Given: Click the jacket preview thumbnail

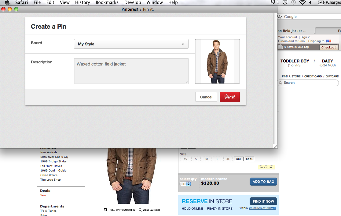Looking at the screenshot, I should (217, 61).
